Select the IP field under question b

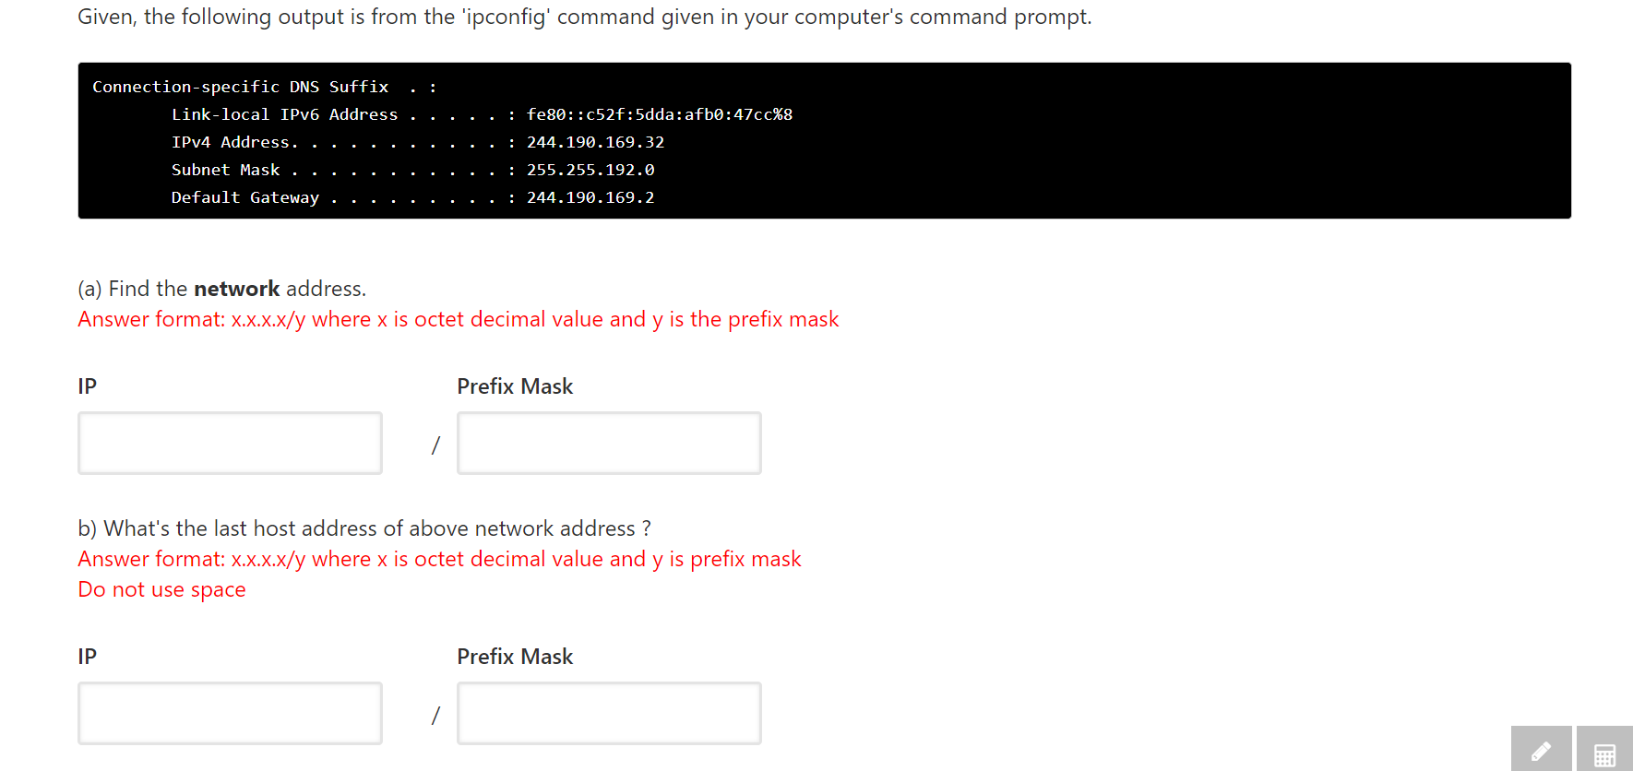[x=229, y=712]
